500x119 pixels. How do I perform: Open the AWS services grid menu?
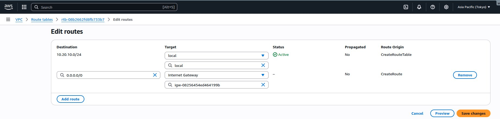pyautogui.click(x=24, y=7)
